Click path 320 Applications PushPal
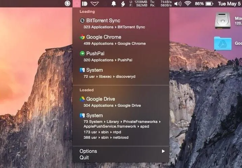Image resolution: width=242 pixels, height=168 pixels. pos(108,60)
